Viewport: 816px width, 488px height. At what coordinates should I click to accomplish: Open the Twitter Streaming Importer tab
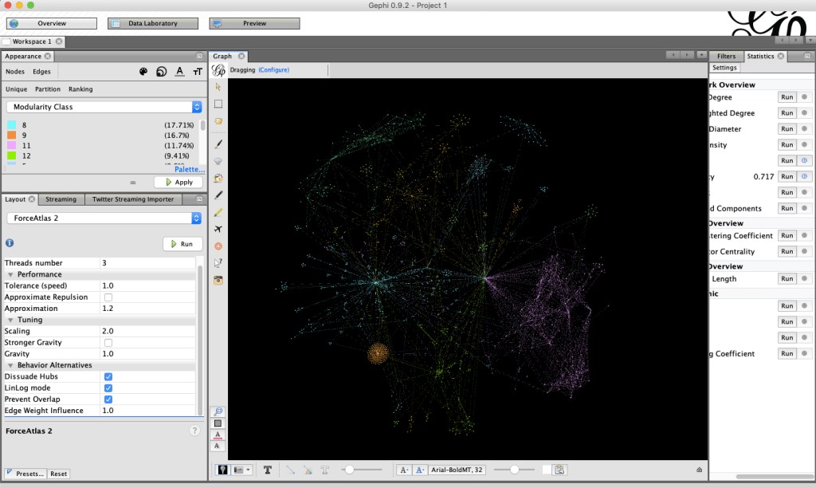coord(133,199)
